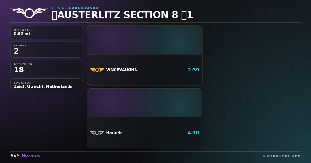This screenshot has width=311, height=163.
Task: Select the 2:39 time of VINCEVAUGHN
Action: point(193,70)
